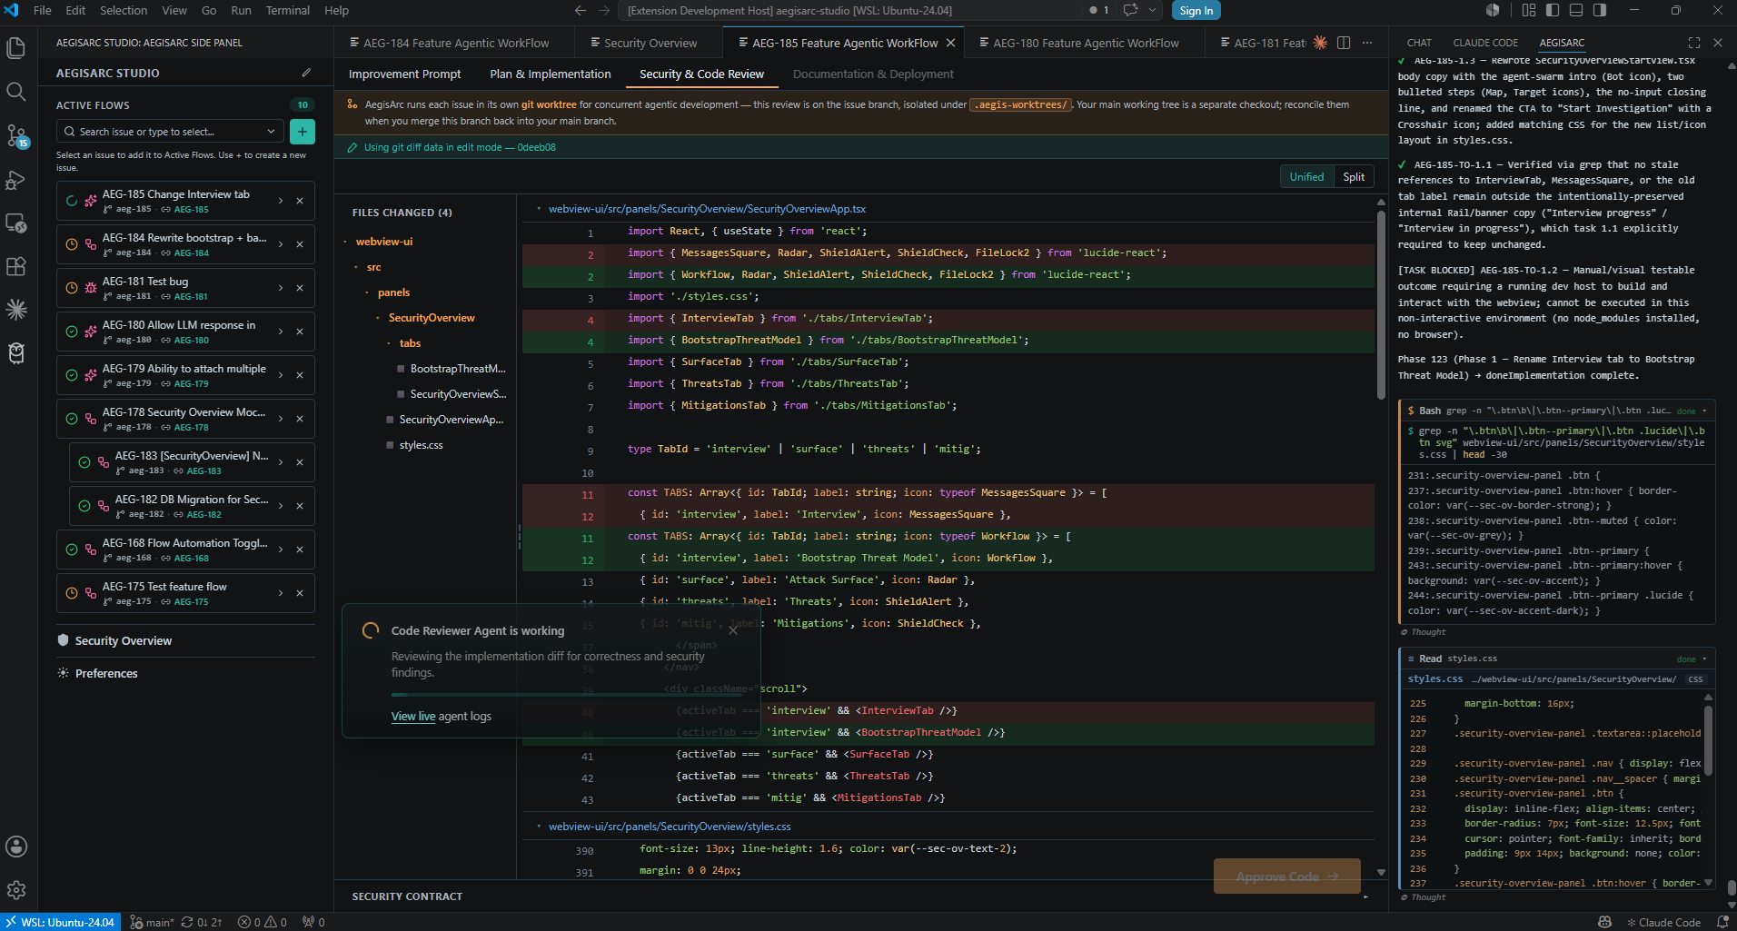
Task: Open the Extensions view
Action: pos(16,266)
